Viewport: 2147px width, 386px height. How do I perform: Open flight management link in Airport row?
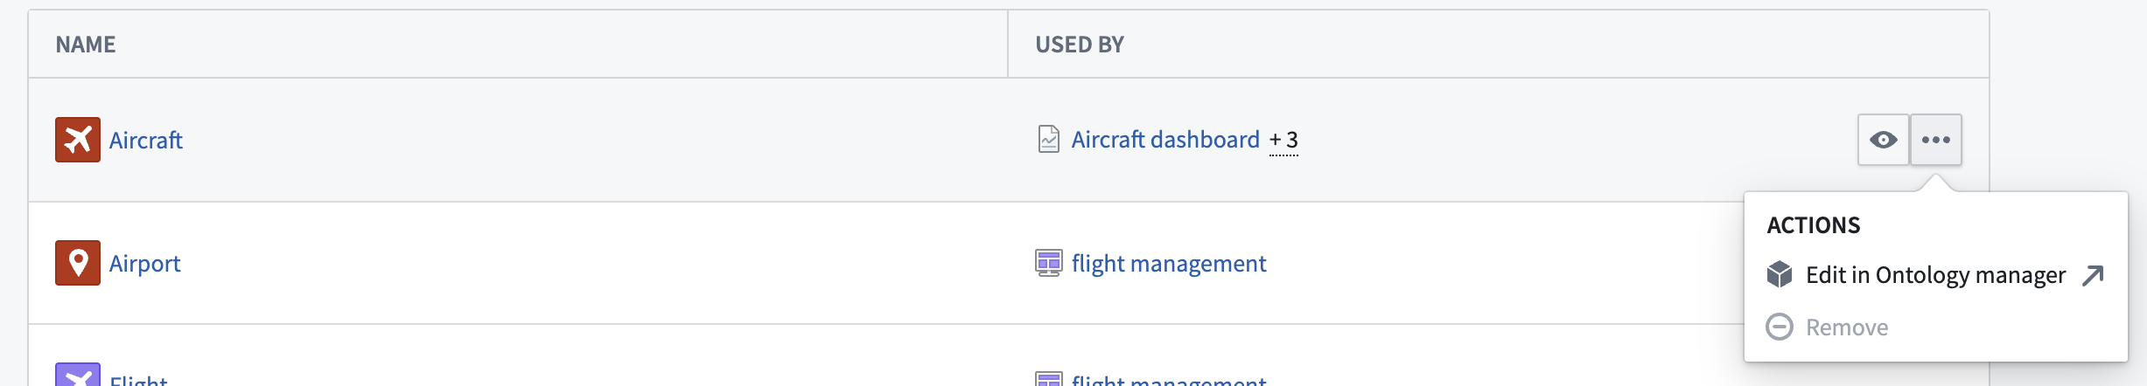(x=1169, y=264)
